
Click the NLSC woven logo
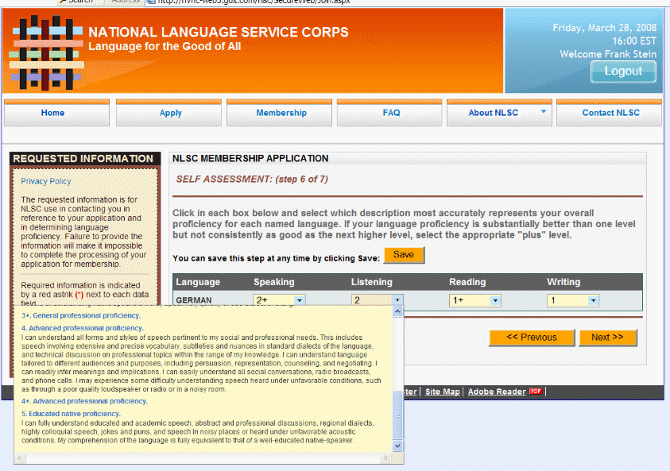tap(46, 52)
